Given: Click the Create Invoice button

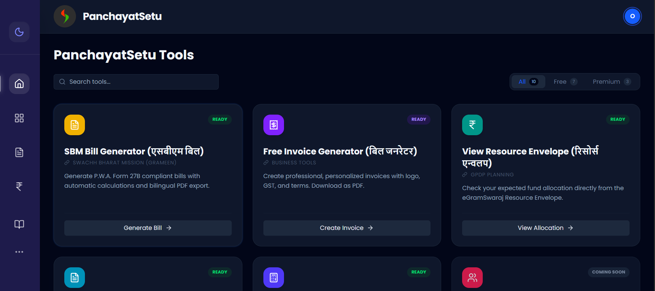Looking at the screenshot, I should (x=346, y=228).
